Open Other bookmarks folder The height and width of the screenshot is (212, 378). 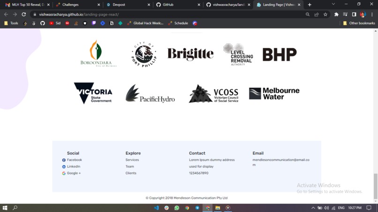[359, 23]
